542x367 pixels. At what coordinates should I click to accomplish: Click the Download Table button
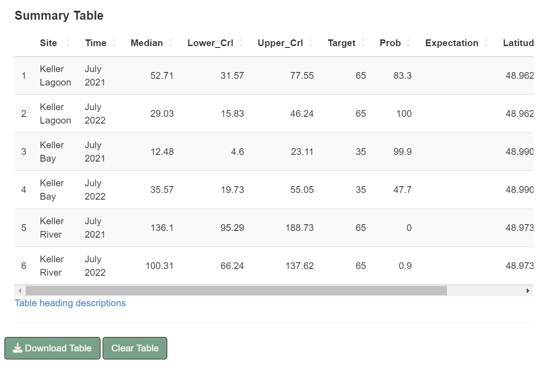click(52, 348)
